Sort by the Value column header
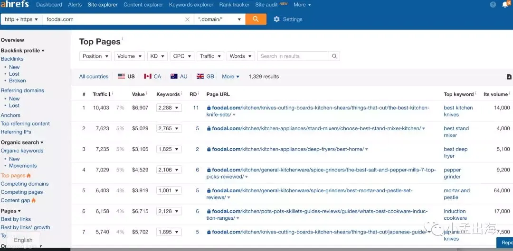The height and width of the screenshot is (251, 513). click(x=138, y=94)
